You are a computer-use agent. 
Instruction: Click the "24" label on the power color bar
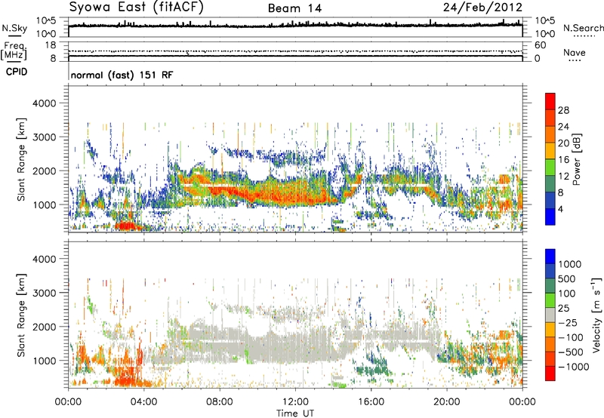point(563,127)
